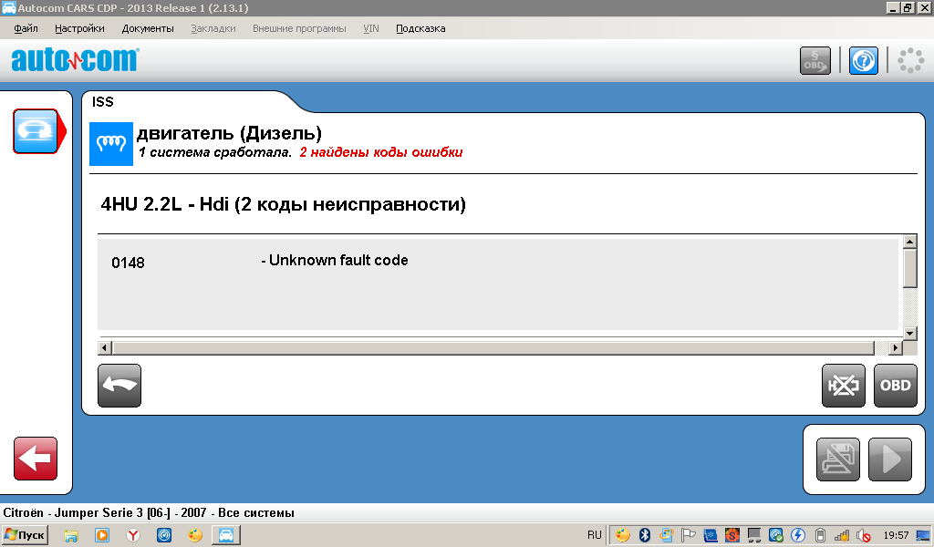Click the Citroën Jumper status bar text

tap(149, 512)
